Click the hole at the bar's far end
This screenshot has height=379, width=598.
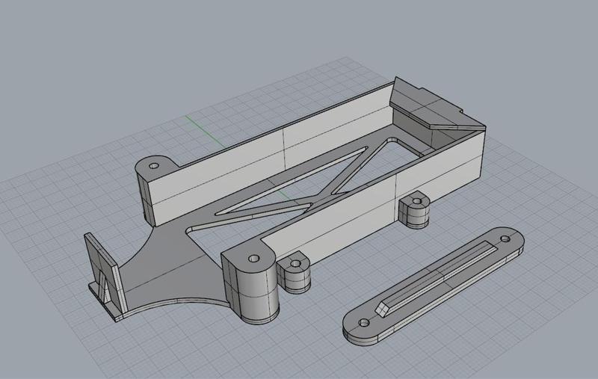(505, 239)
